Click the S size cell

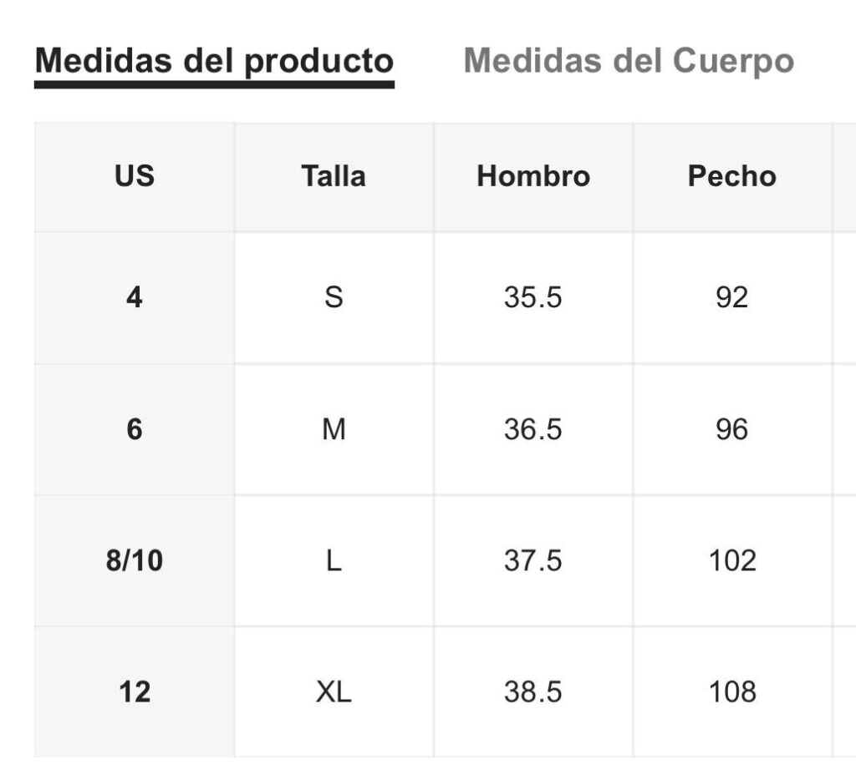(x=334, y=298)
